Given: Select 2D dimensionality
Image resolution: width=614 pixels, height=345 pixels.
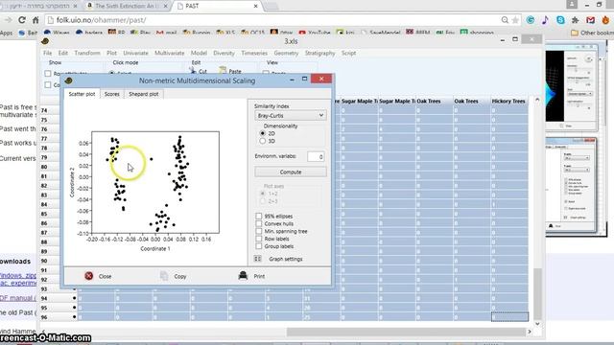Looking at the screenshot, I should [263, 133].
